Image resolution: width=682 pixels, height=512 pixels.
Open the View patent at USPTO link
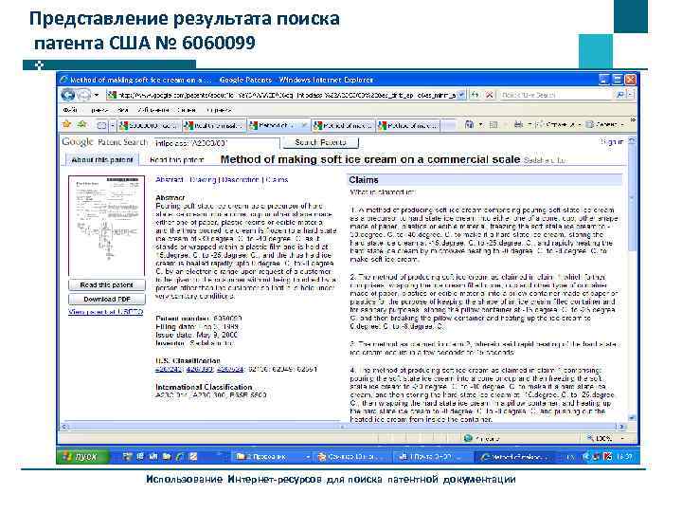tap(106, 312)
